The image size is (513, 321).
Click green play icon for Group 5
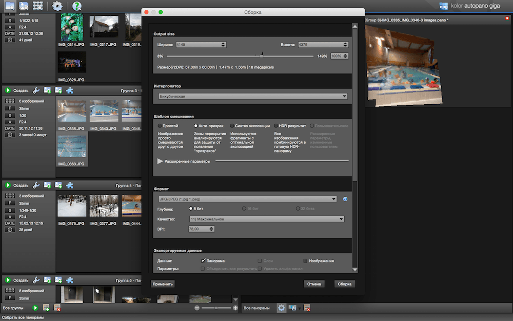[x=8, y=280]
